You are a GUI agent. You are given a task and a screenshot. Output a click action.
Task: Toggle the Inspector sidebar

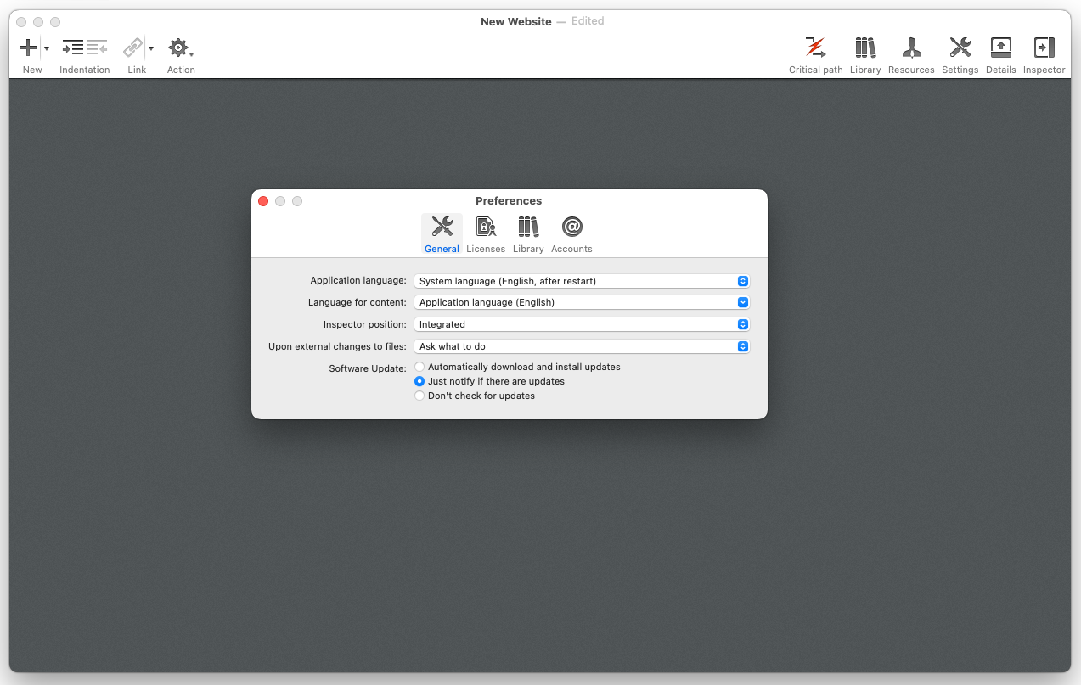[x=1044, y=48]
